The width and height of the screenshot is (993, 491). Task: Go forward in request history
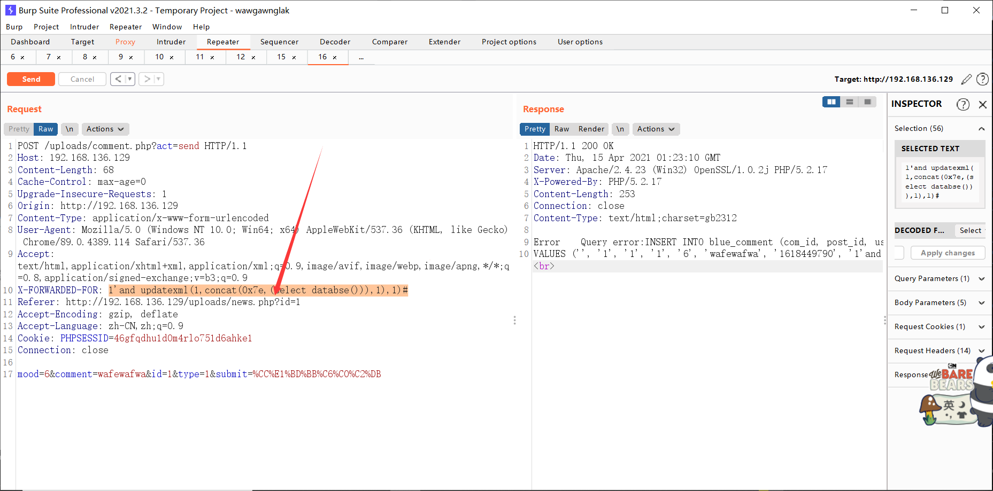(147, 79)
